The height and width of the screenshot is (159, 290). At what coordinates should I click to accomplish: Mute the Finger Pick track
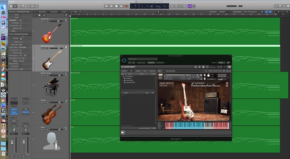coord(42,21)
